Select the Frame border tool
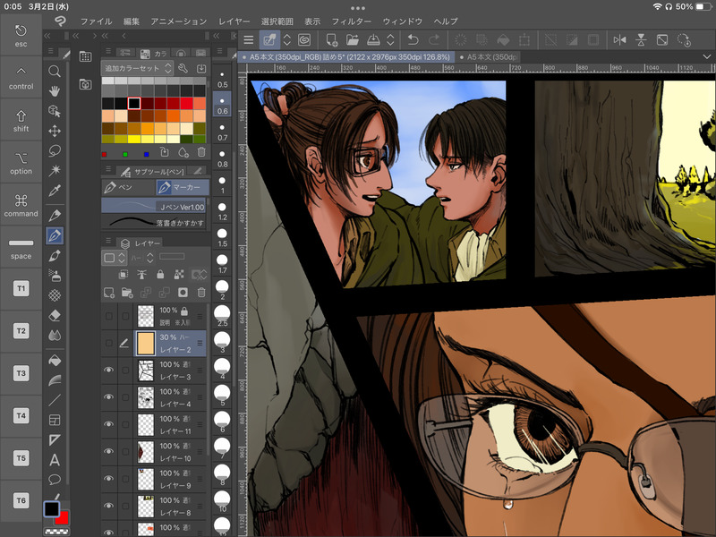The height and width of the screenshot is (537, 716). click(55, 420)
